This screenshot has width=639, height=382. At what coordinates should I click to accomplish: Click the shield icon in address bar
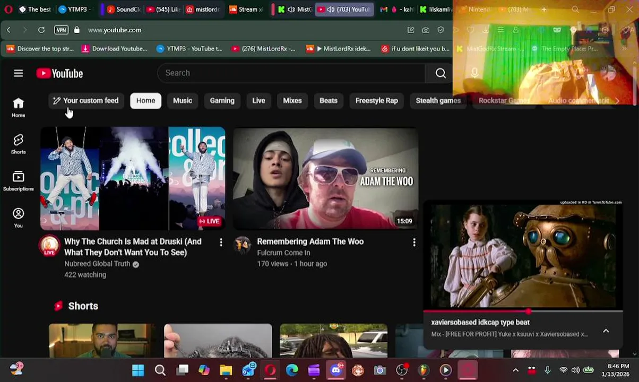click(x=441, y=30)
